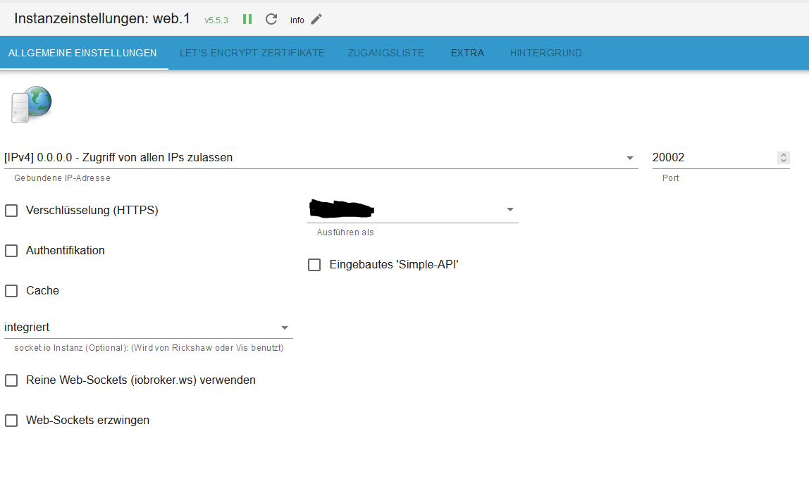Viewport: 809px width, 479px height.
Task: Enable Verschlüsselung (HTTPS) checkbox
Action: tap(11, 211)
